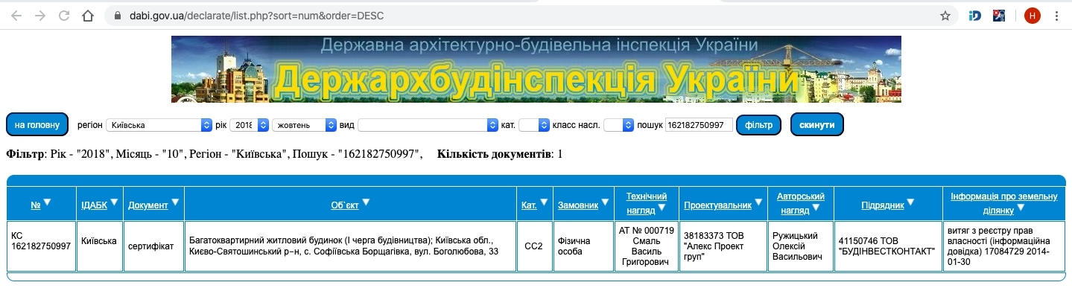Sort by the Проектувальник column header
1072x288 pixels.
click(x=717, y=205)
